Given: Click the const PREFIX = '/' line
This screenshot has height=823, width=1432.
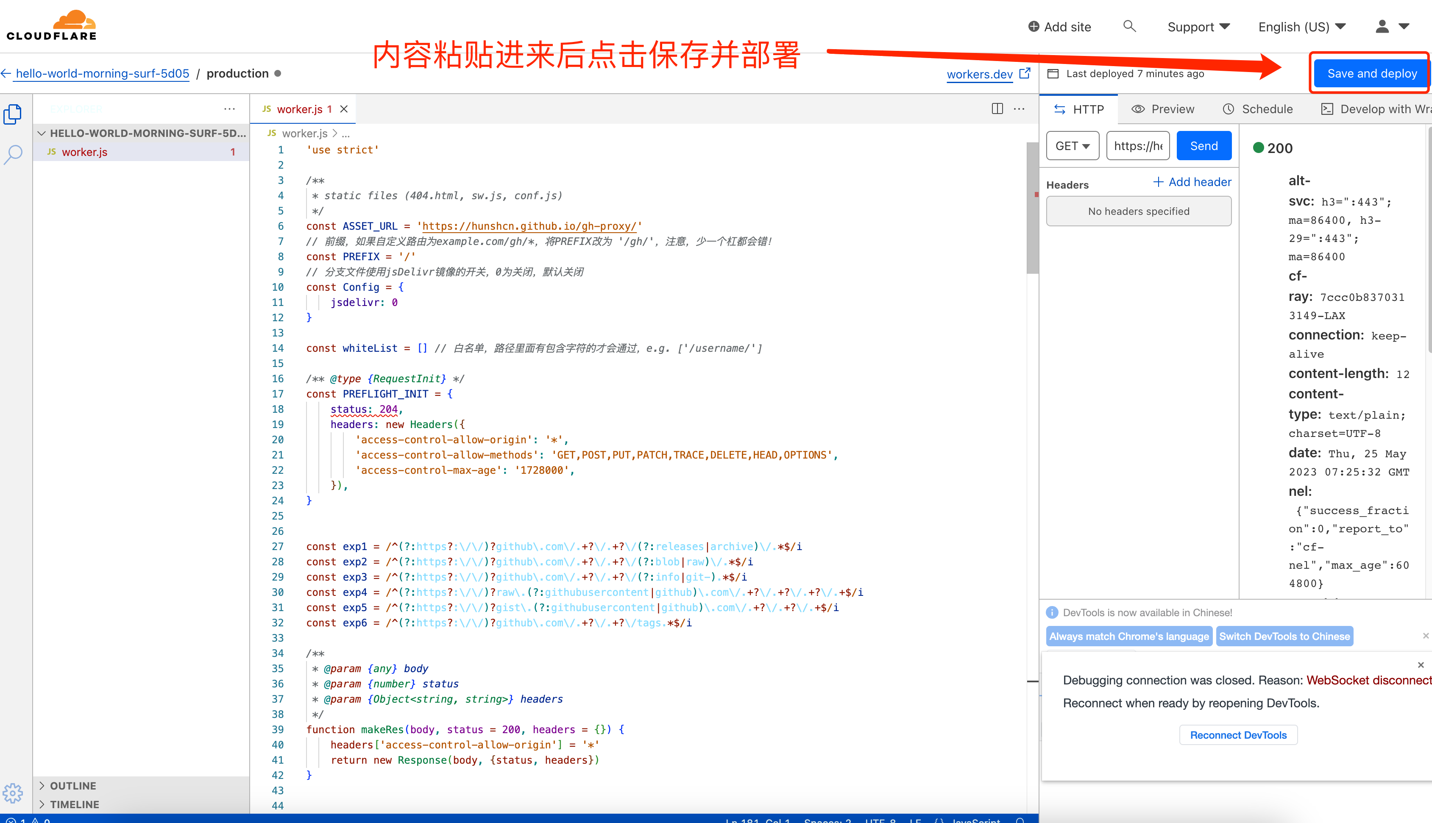Looking at the screenshot, I should 361,257.
